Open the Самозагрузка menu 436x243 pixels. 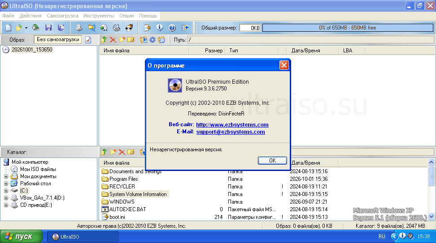(x=62, y=16)
